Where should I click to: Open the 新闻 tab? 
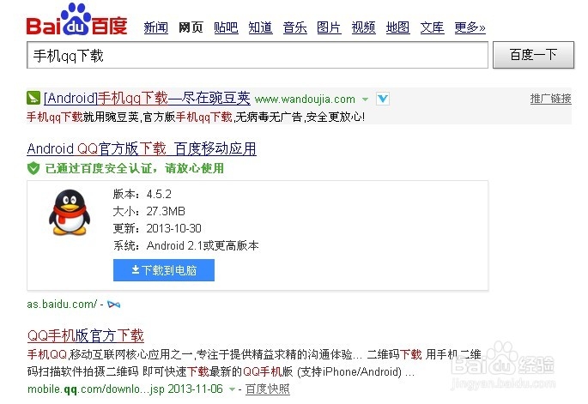(155, 27)
